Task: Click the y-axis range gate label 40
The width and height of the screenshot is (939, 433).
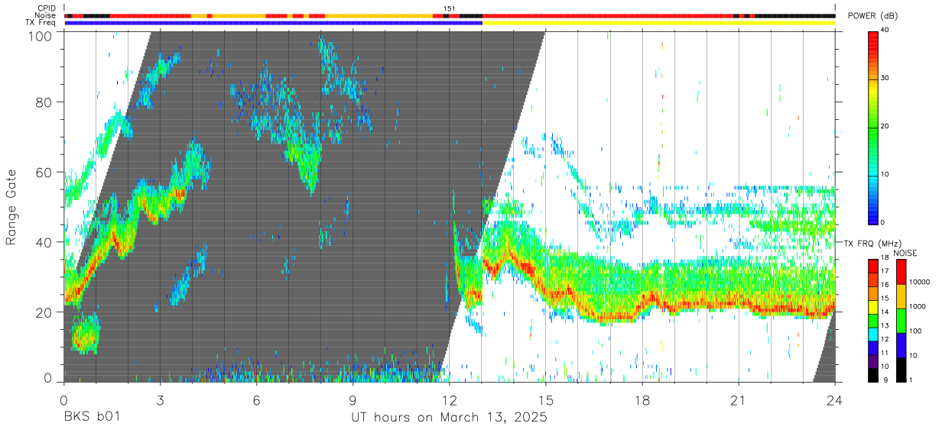Action: click(x=44, y=242)
